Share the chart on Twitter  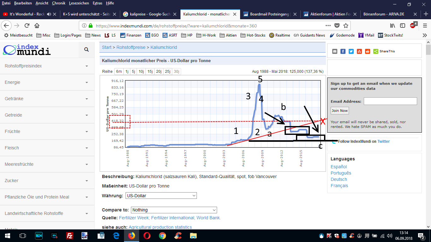[x=351, y=51]
